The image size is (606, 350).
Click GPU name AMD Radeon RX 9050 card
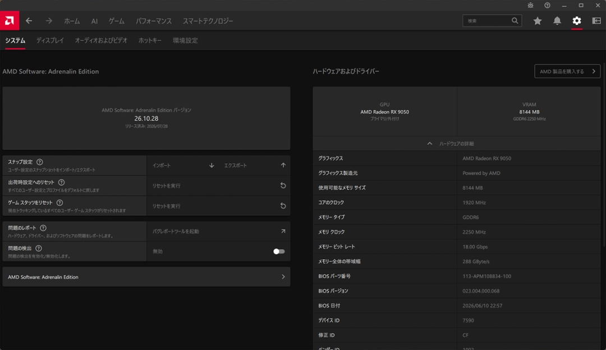coord(384,111)
